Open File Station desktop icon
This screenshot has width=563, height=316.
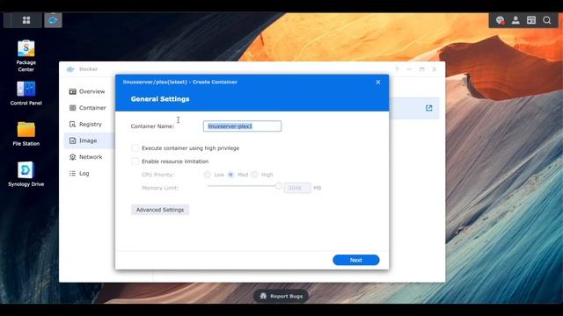tap(26, 134)
